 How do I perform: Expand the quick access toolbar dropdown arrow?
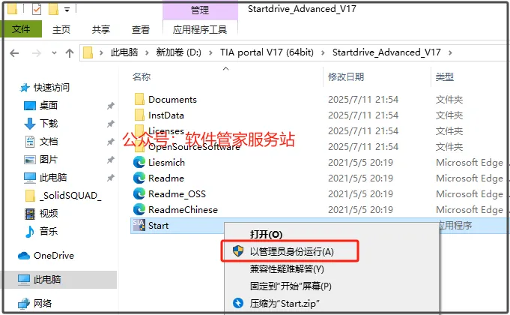coord(67,10)
